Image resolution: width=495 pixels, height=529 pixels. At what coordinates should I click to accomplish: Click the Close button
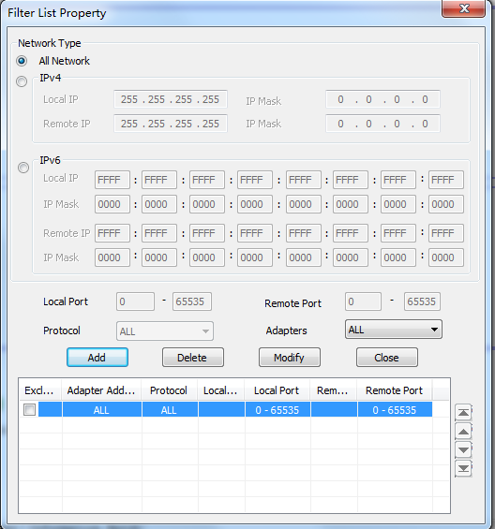[x=387, y=358]
